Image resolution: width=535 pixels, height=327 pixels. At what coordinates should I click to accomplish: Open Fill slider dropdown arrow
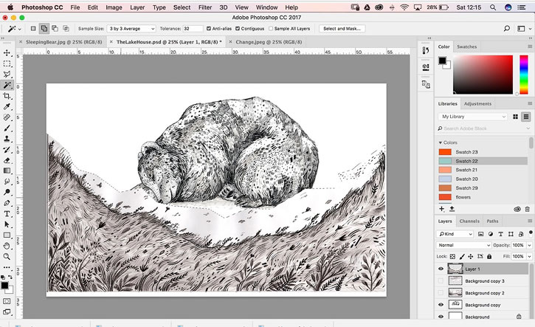point(530,256)
